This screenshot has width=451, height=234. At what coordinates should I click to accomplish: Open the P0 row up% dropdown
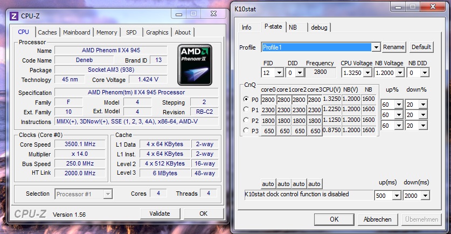pyautogui.click(x=399, y=105)
